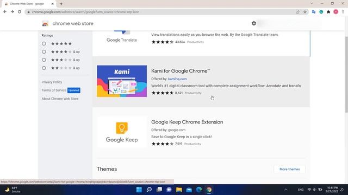Viewport: 348px width, 195px height.
Task: Open the Mail app from the taskbar
Action: tap(189, 190)
